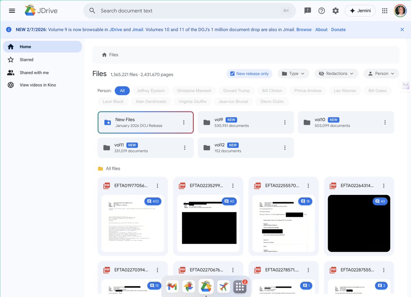Open the Drive app in the dock
Screen dimensions: 411x297
(x=206, y=287)
